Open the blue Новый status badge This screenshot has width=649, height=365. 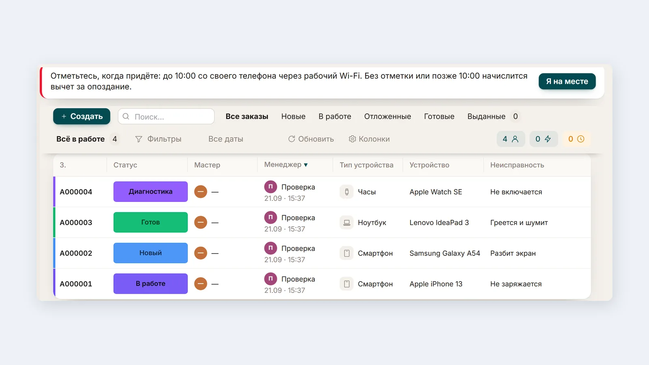pos(150,253)
